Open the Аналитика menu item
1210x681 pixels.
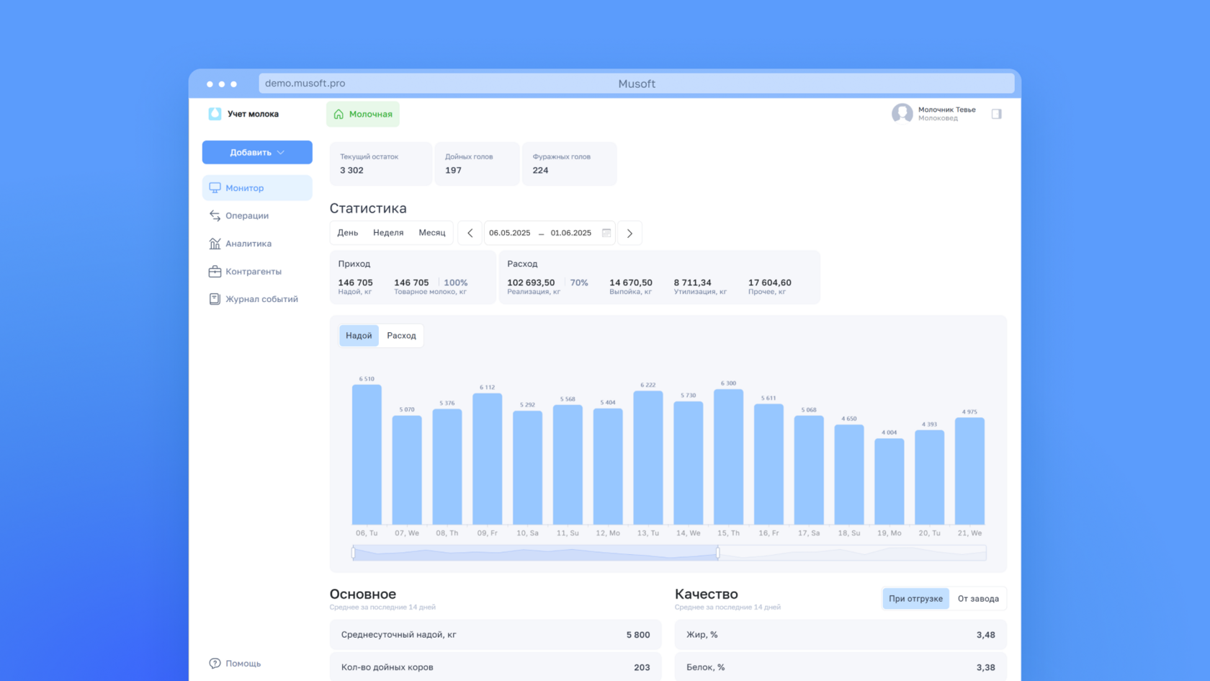tap(257, 244)
